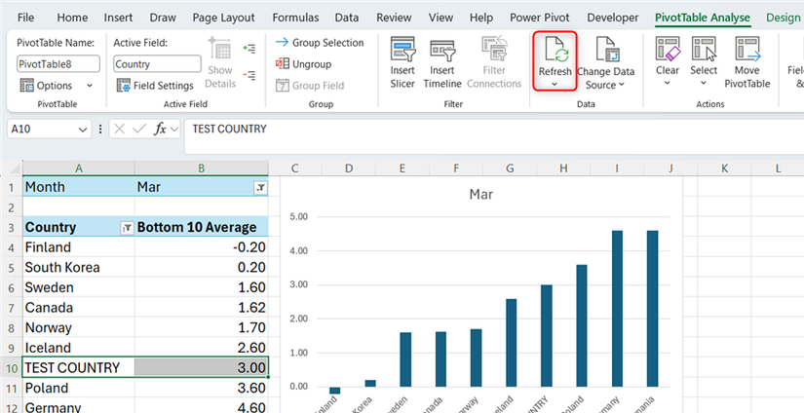Open the Name Box dropdown

83,130
